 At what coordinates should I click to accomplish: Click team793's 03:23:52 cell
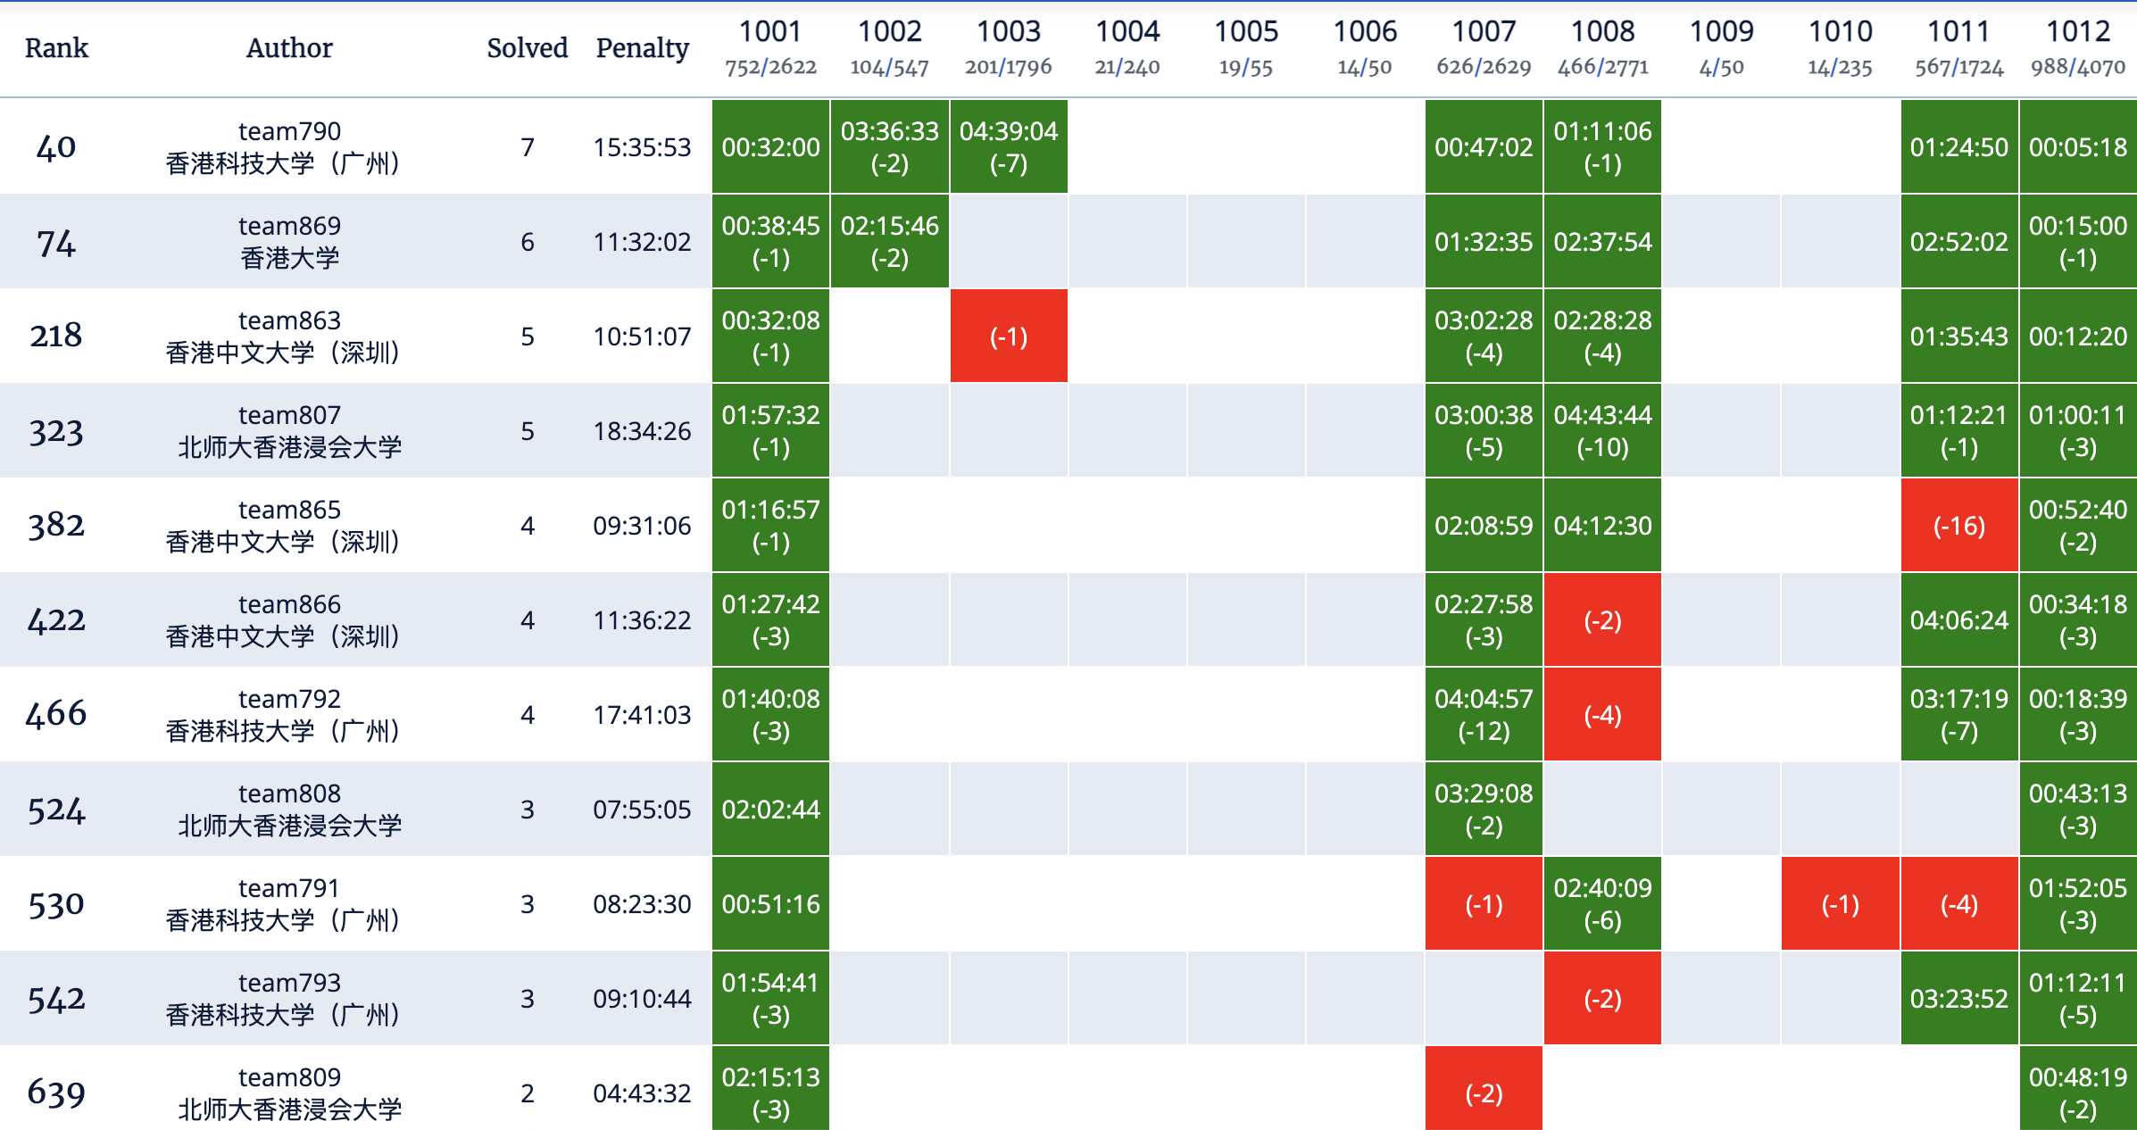1959,998
